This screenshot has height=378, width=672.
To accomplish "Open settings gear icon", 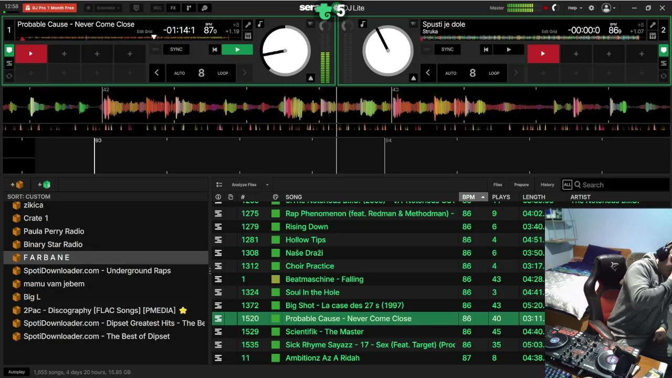I will pyautogui.click(x=591, y=8).
